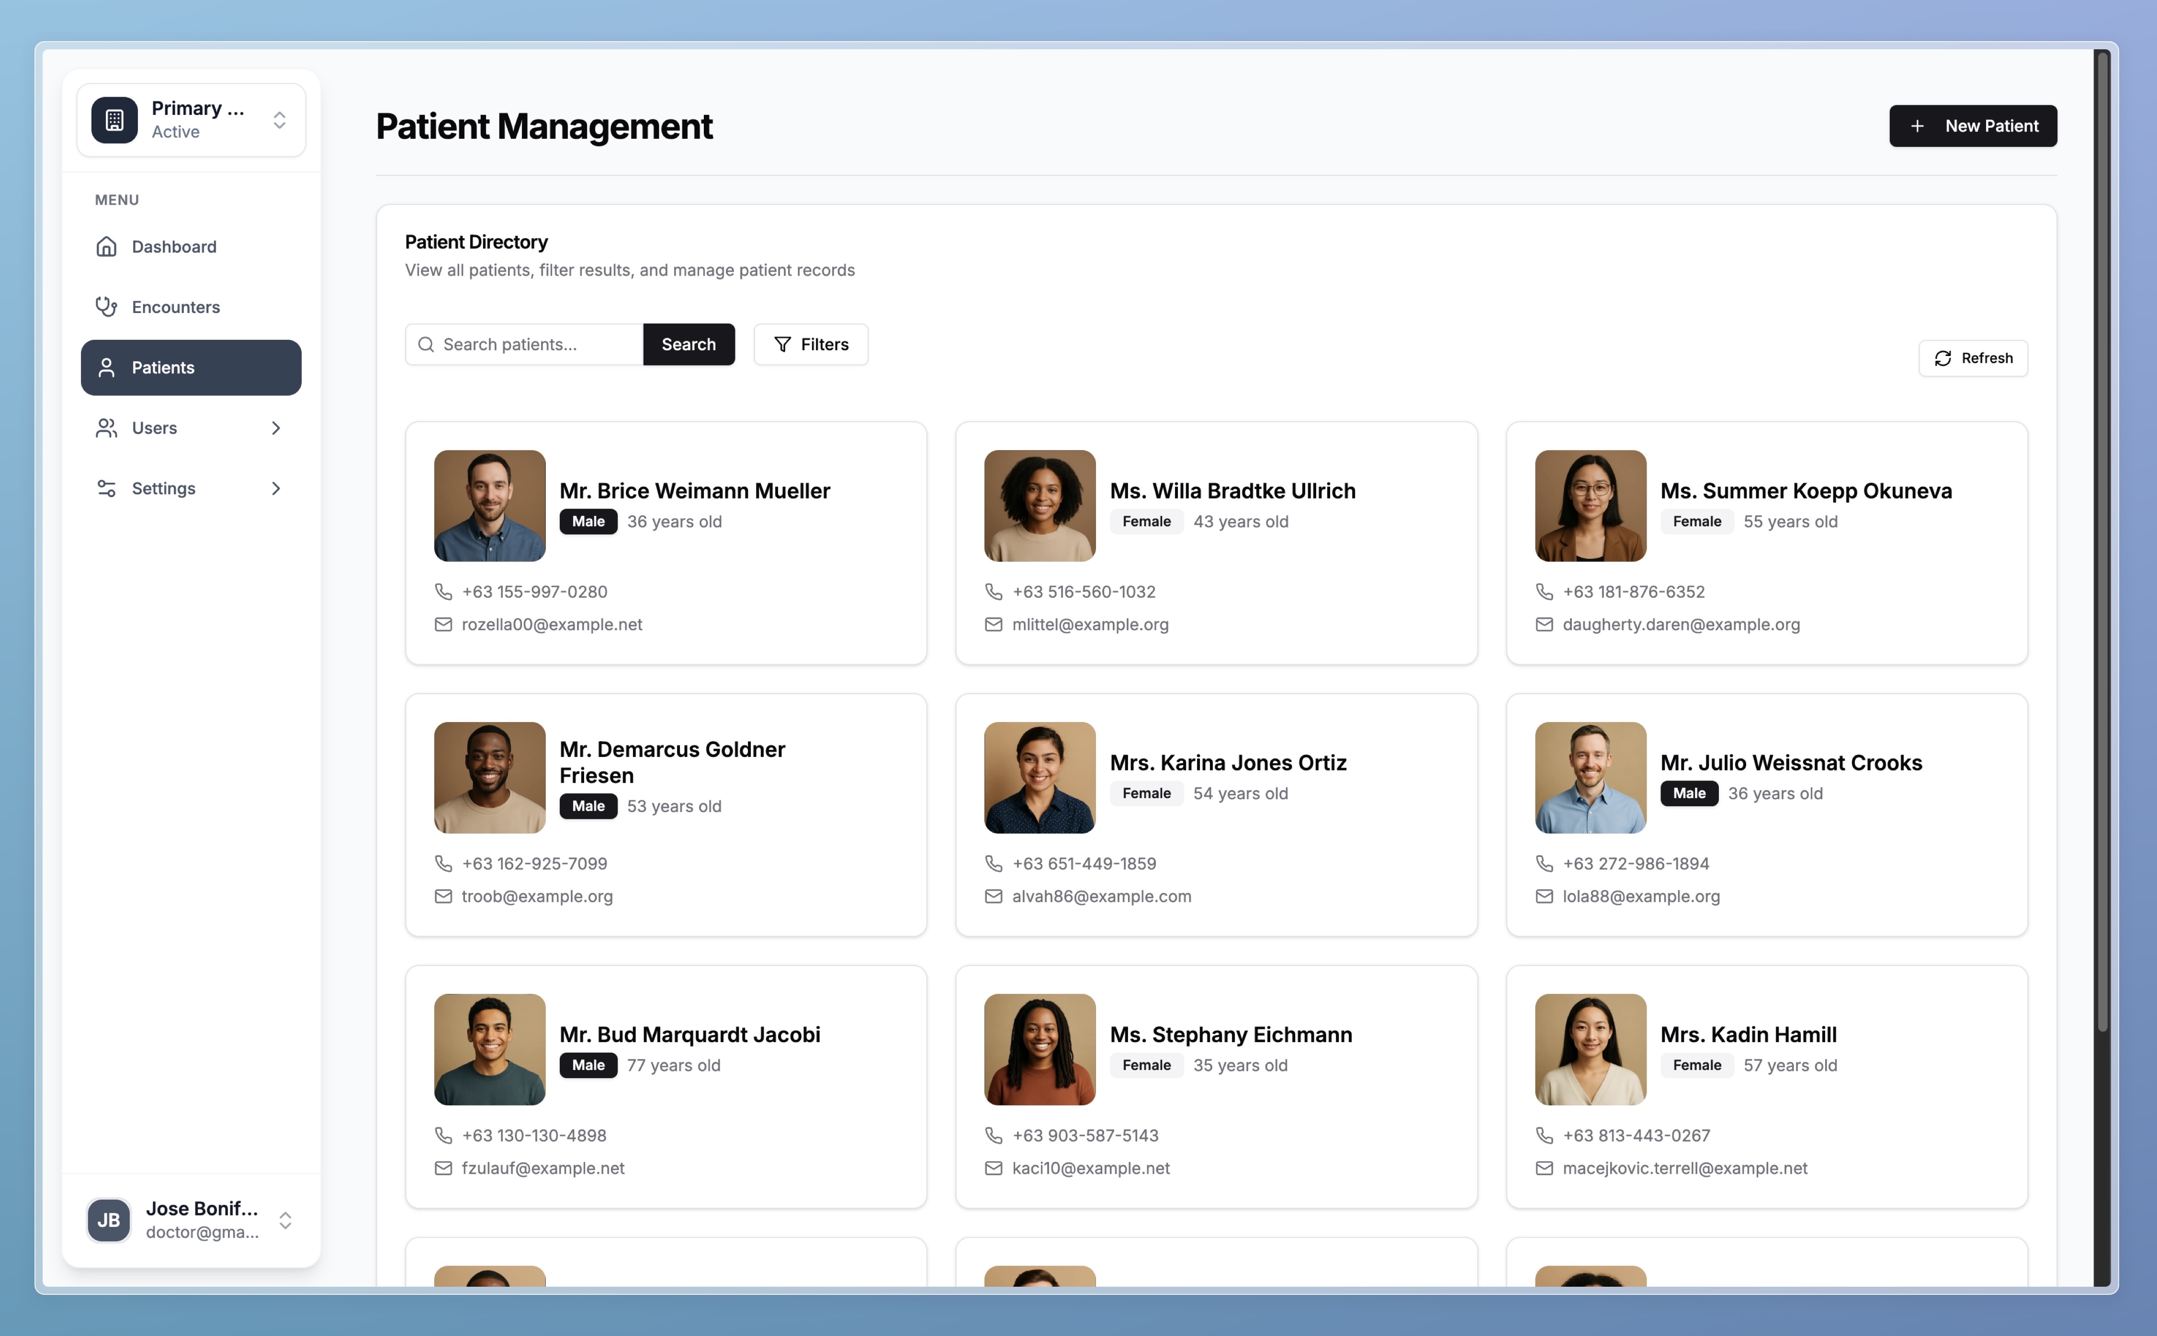Click the New Patient button

[x=1973, y=125]
